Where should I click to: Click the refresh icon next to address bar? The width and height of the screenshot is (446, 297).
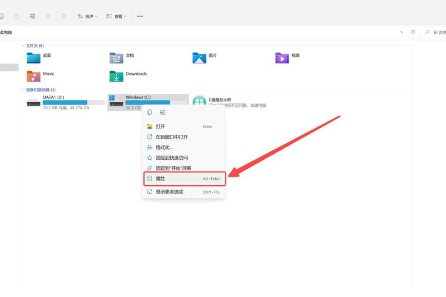(413, 32)
